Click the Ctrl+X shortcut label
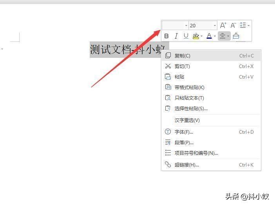Screen dimensions: 275x206 [x=246, y=66]
